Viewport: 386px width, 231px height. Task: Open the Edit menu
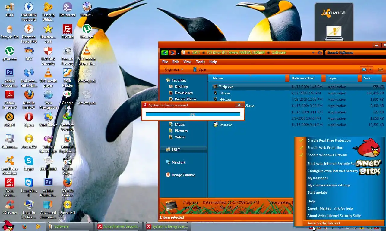click(176, 62)
